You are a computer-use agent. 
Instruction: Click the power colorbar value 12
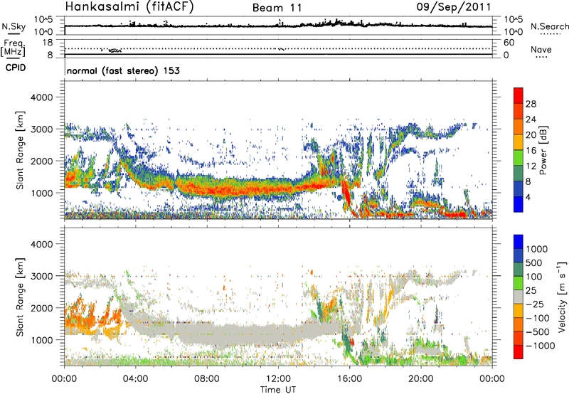[531, 166]
